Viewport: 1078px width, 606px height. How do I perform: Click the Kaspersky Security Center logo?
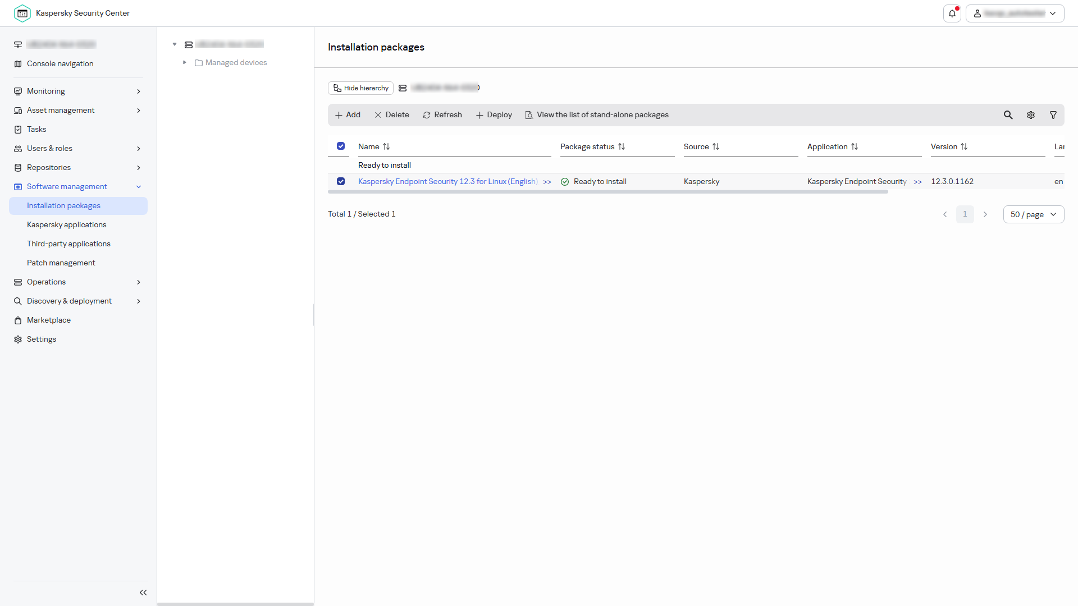[22, 13]
